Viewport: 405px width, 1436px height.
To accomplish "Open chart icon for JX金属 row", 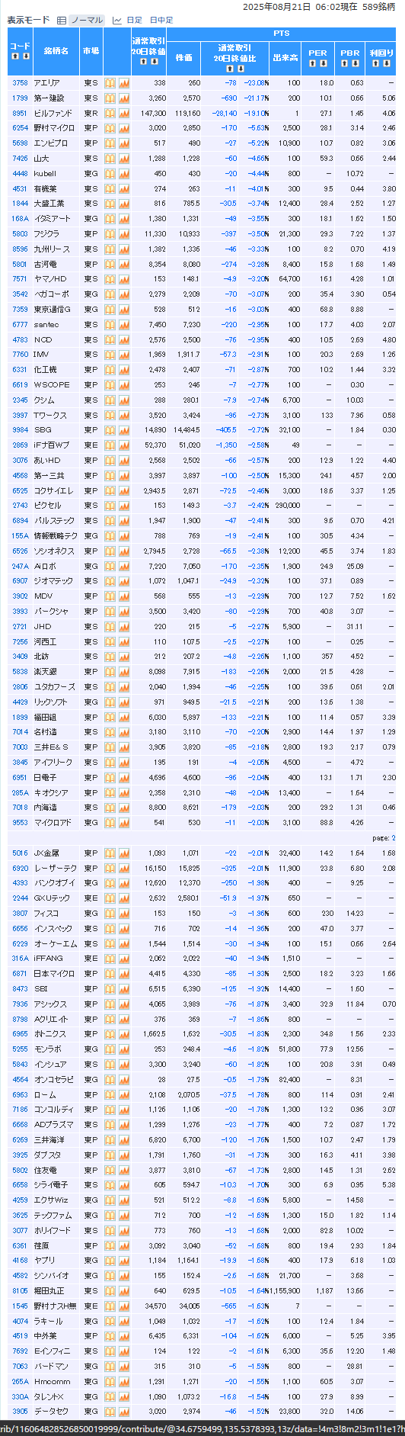I will click(x=124, y=853).
